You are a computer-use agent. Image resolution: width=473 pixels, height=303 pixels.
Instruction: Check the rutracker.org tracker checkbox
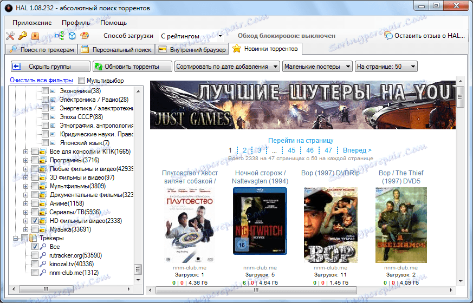[x=35, y=255]
